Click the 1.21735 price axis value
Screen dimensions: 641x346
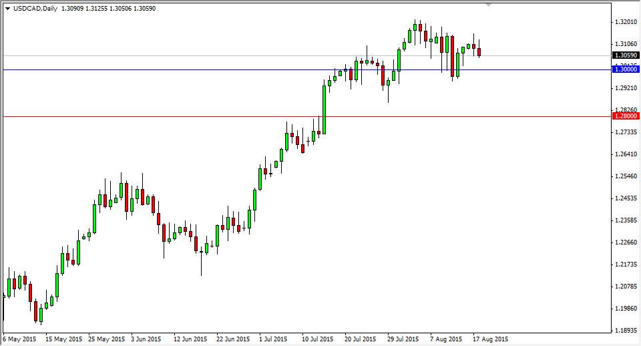(626, 265)
